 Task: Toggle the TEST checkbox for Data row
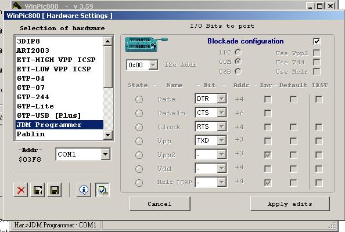pyautogui.click(x=319, y=99)
